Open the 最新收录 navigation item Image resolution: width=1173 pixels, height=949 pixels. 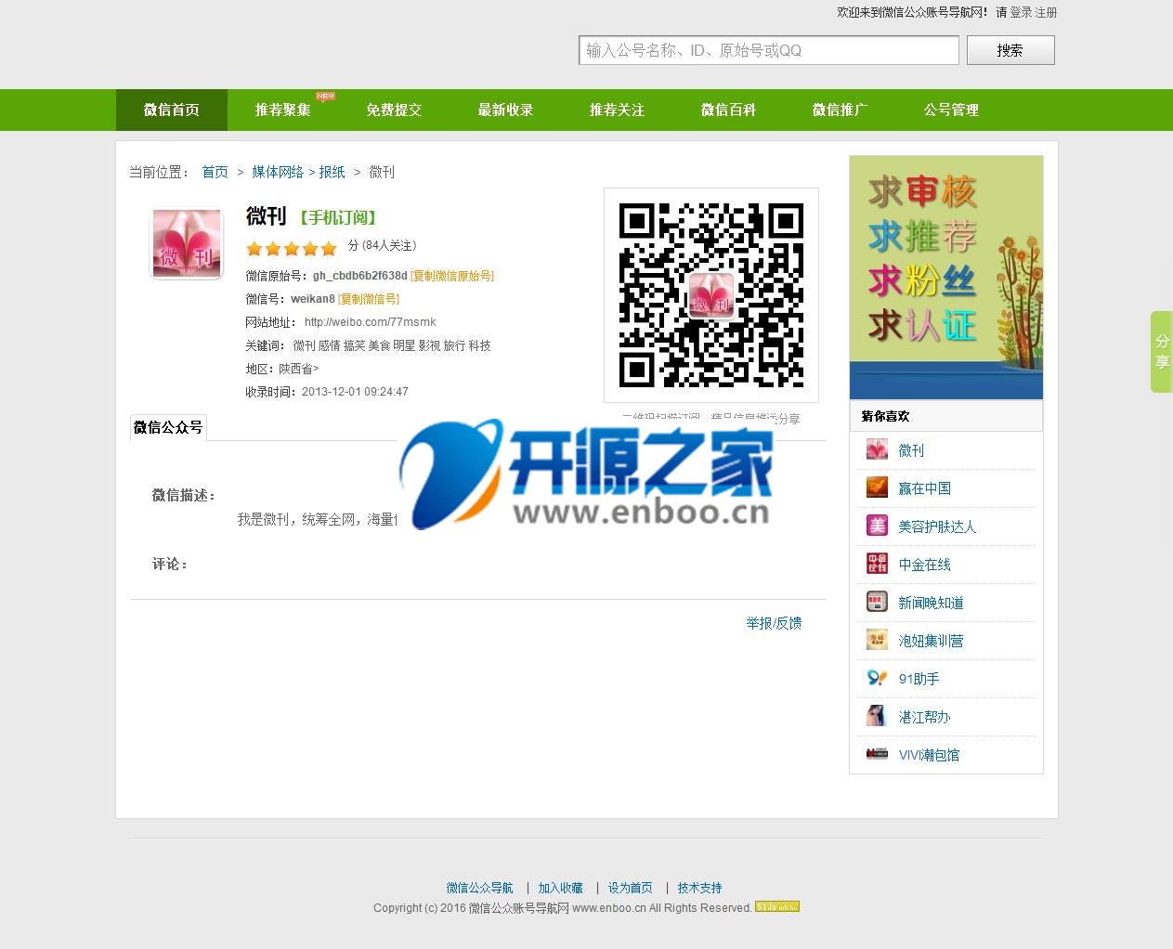[x=506, y=110]
